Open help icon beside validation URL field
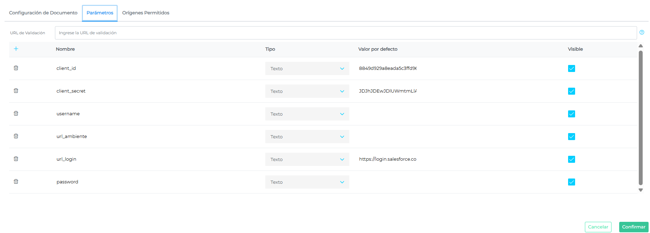Screen dimensions: 650x233 pos(642,32)
